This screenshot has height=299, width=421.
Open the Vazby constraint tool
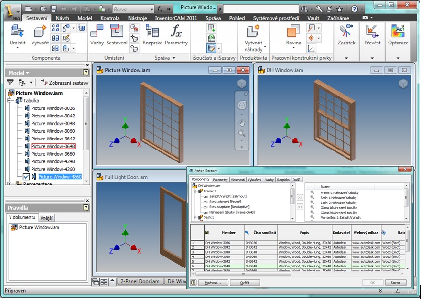coord(97,34)
